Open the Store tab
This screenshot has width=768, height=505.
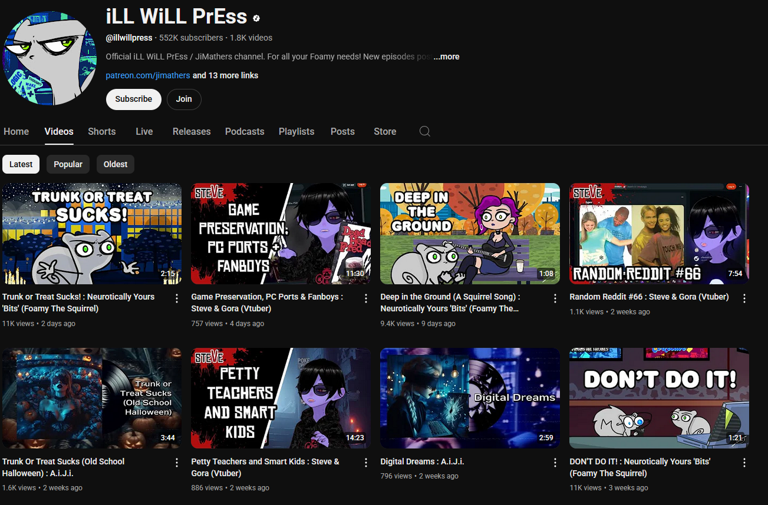[x=385, y=131]
